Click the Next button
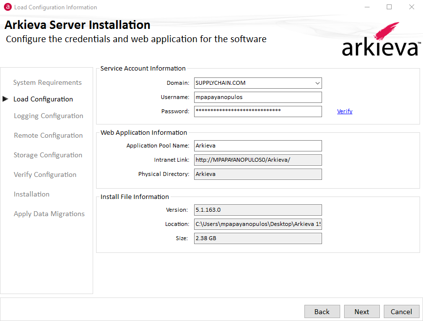The width and height of the screenshot is (423, 321). (362, 312)
